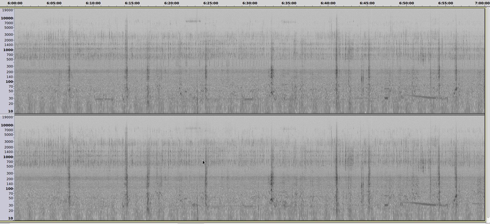Image resolution: width=490 pixels, height=224 pixels.
Task: Click the 6:00:00 mark on the timeline
Action: (x=15, y=3)
